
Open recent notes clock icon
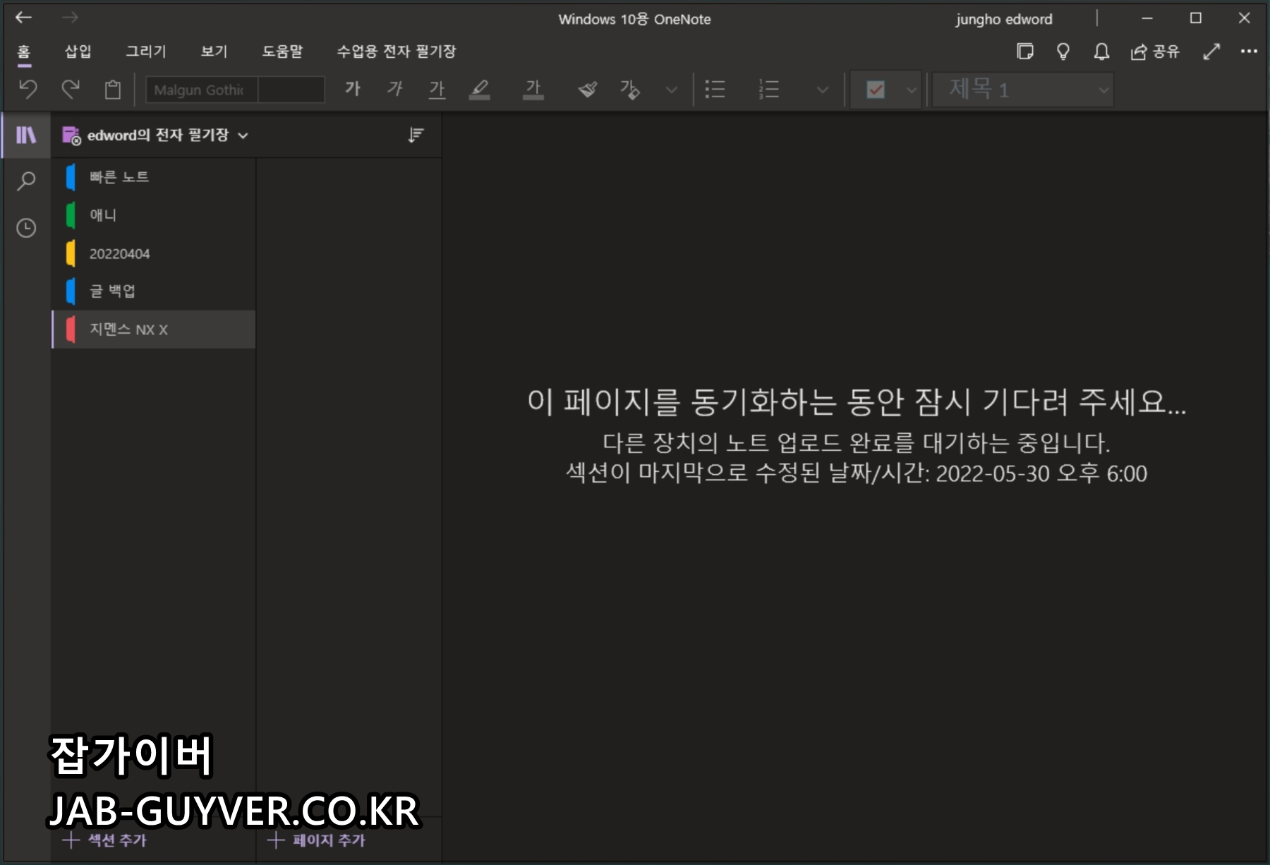pos(26,228)
